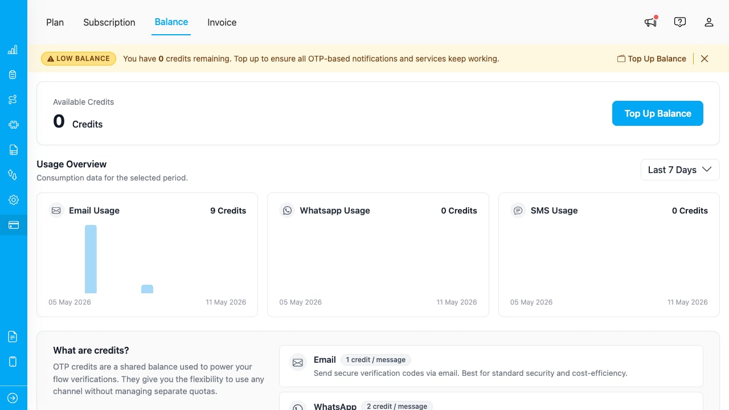Select the Balance tab
This screenshot has height=410, width=729.
click(171, 22)
